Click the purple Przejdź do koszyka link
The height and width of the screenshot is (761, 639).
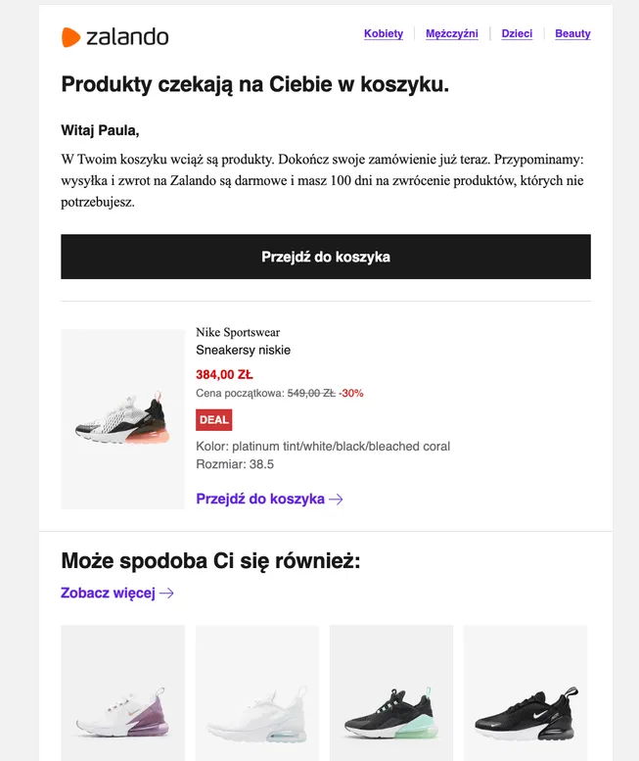[x=260, y=499]
